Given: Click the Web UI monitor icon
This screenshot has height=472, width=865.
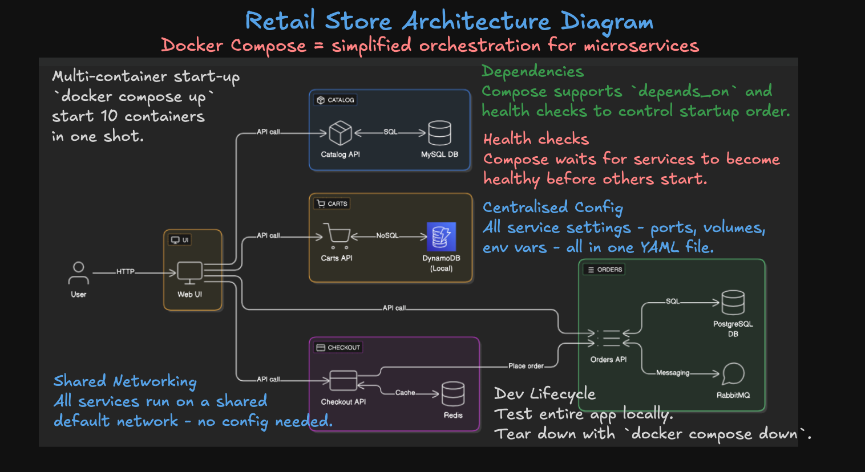Looking at the screenshot, I should [191, 272].
